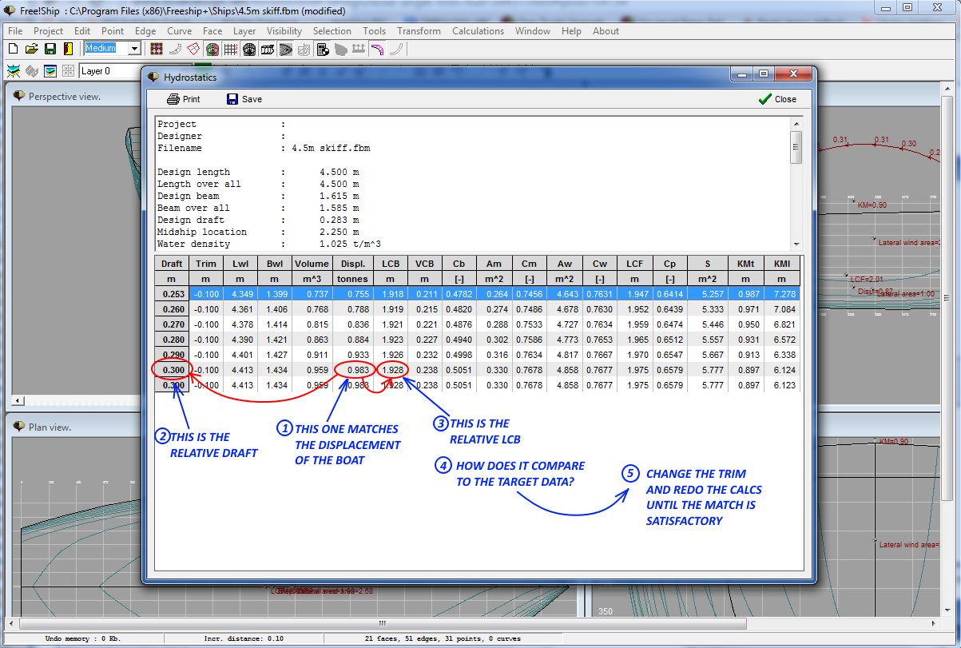Viewport: 961px width, 648px height.
Task: Open the Medium precision dropdown
Action: pyautogui.click(x=134, y=49)
